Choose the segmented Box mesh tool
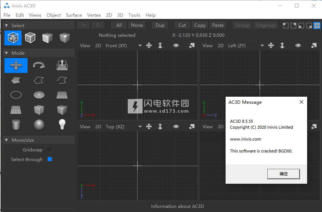Image resolution: width=322 pixels, height=212 pixels. point(39,110)
